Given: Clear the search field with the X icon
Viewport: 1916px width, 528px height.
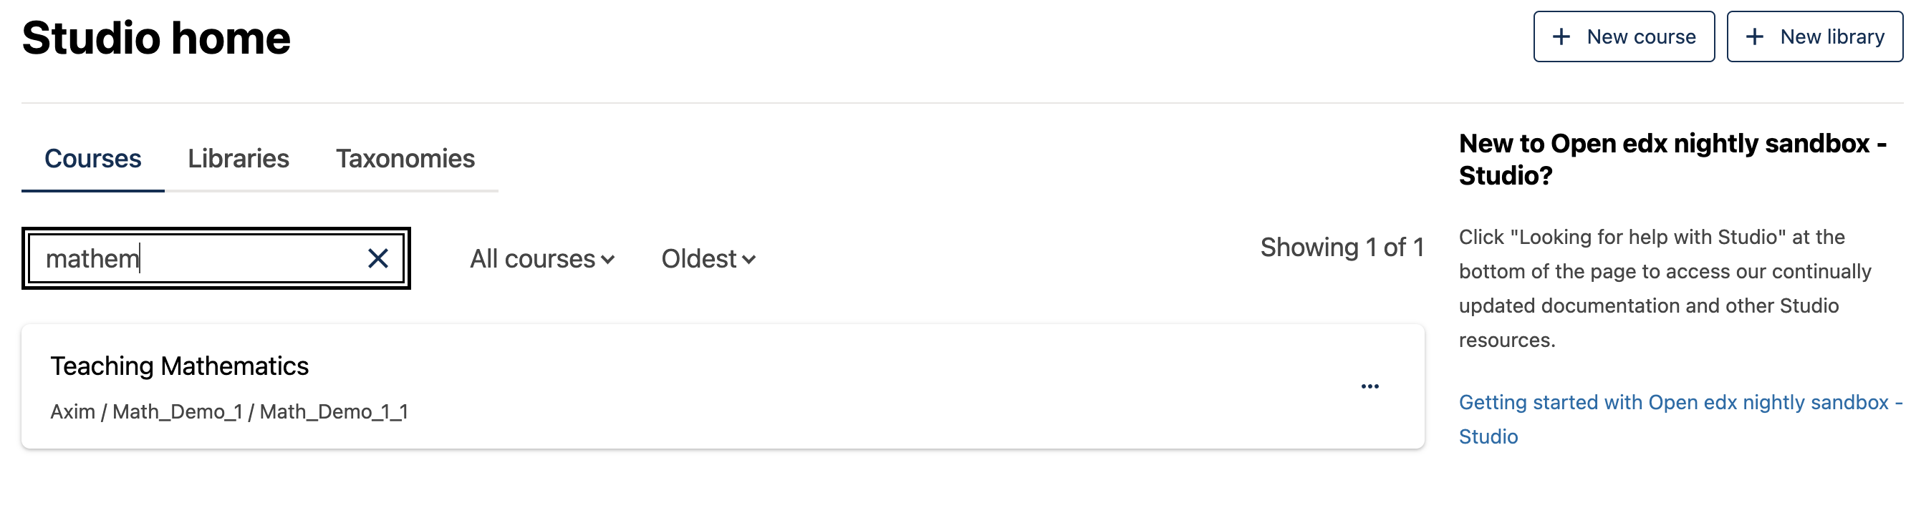Looking at the screenshot, I should (378, 258).
